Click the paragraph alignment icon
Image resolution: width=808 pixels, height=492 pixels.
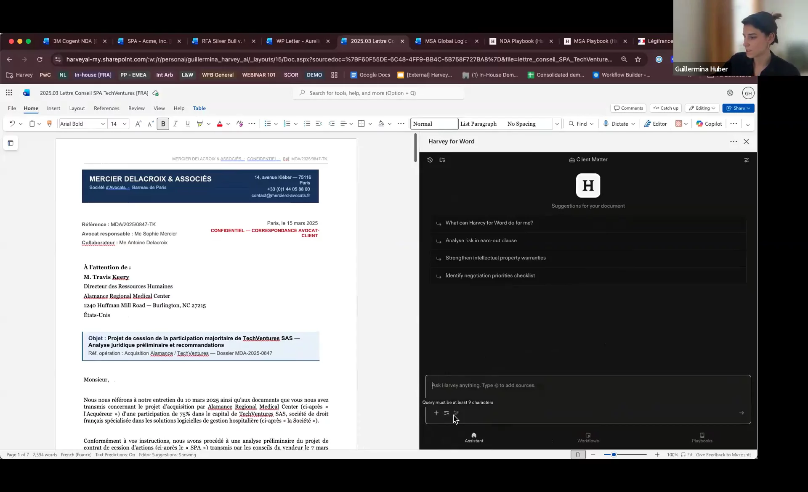[343, 124]
